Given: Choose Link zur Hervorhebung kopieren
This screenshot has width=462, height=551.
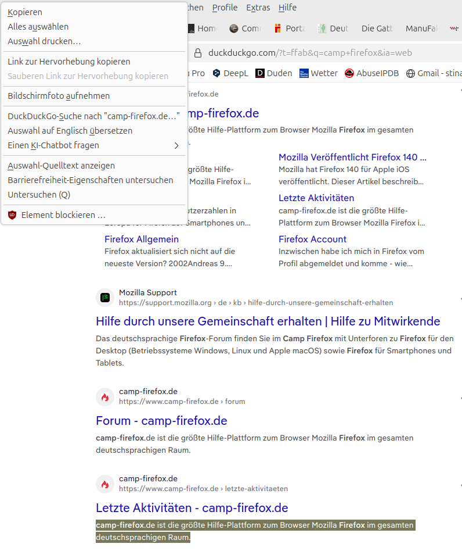Looking at the screenshot, I should coord(94,62).
